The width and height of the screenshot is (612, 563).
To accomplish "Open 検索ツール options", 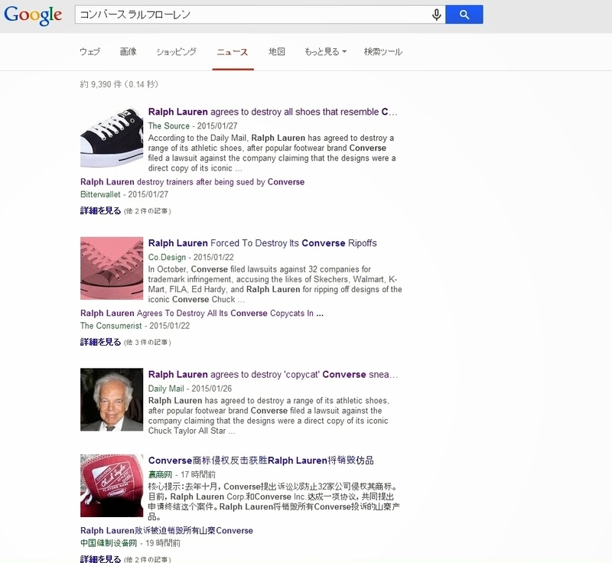I will [383, 51].
